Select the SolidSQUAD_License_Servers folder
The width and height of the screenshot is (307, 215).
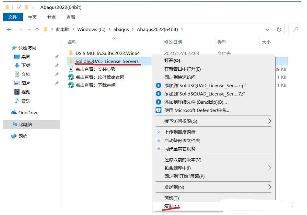pyautogui.click(x=107, y=61)
